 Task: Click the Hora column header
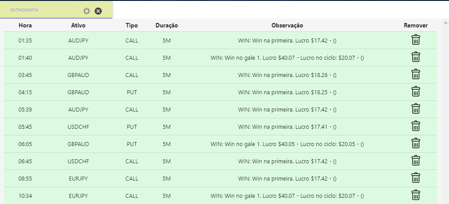25,26
